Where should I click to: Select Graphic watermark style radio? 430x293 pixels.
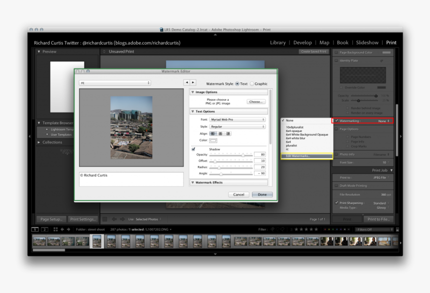[252, 83]
